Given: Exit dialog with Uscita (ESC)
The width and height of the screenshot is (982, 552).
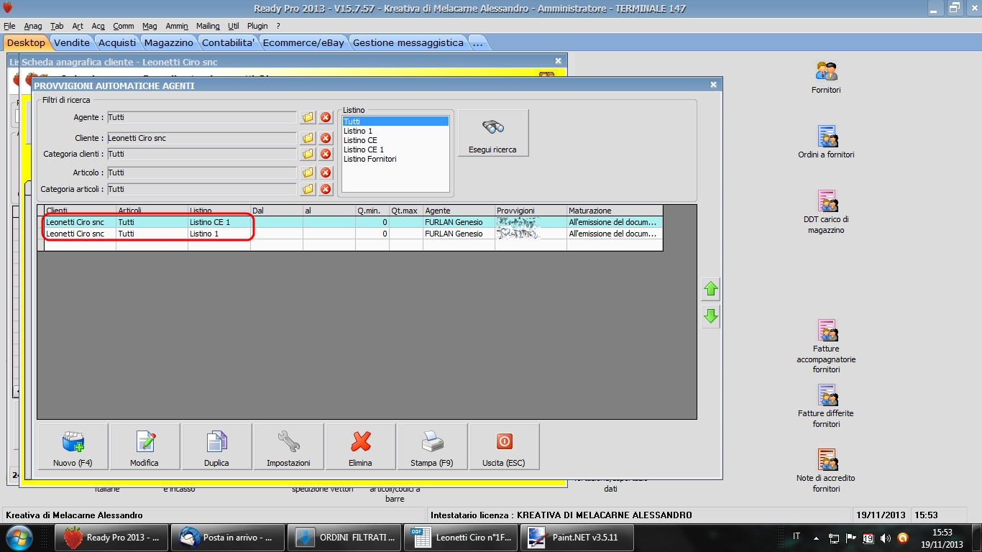Looking at the screenshot, I should [504, 446].
